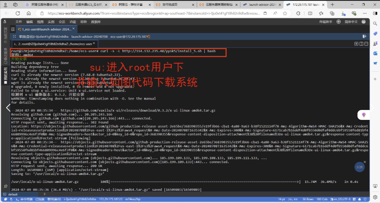This screenshot has width=380, height=203.
Task: Open the 文件 (File) menu
Action: coord(19,22)
